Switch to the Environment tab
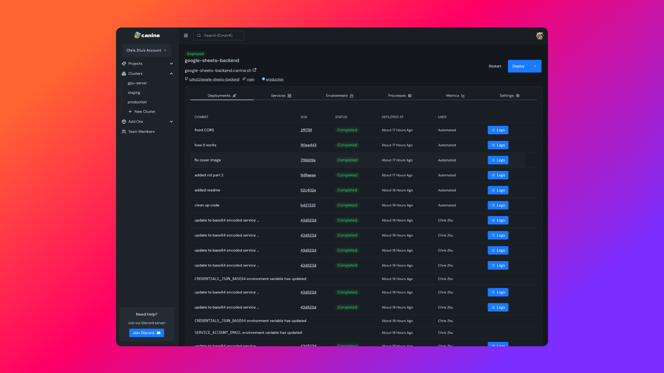The width and height of the screenshot is (664, 373). (339, 96)
